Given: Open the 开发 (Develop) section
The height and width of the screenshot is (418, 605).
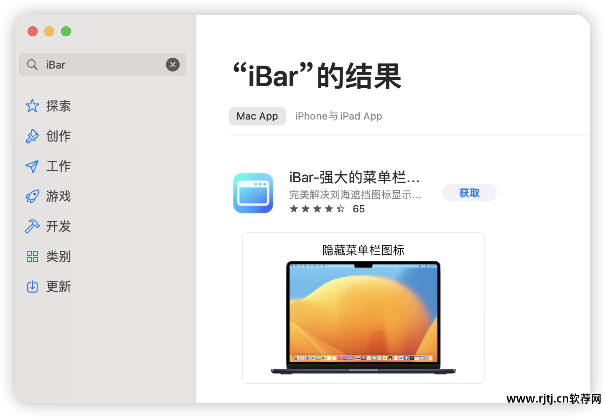Looking at the screenshot, I should pos(58,226).
